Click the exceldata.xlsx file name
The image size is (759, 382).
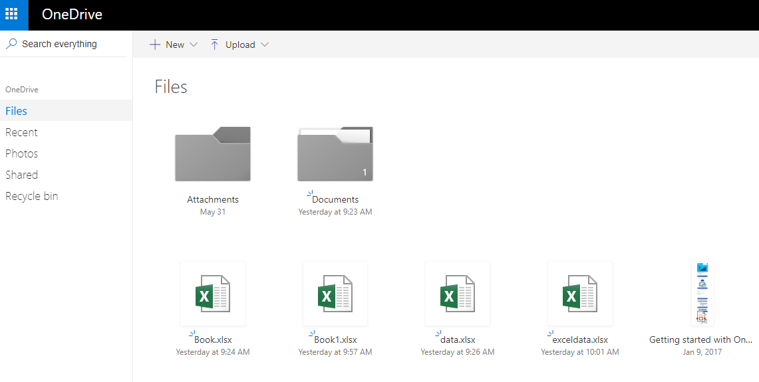(580, 339)
